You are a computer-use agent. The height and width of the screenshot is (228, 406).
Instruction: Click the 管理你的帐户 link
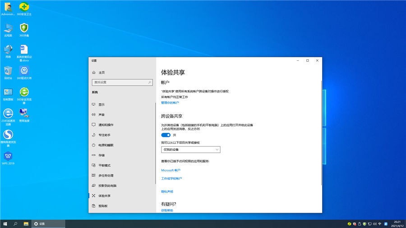click(x=170, y=103)
